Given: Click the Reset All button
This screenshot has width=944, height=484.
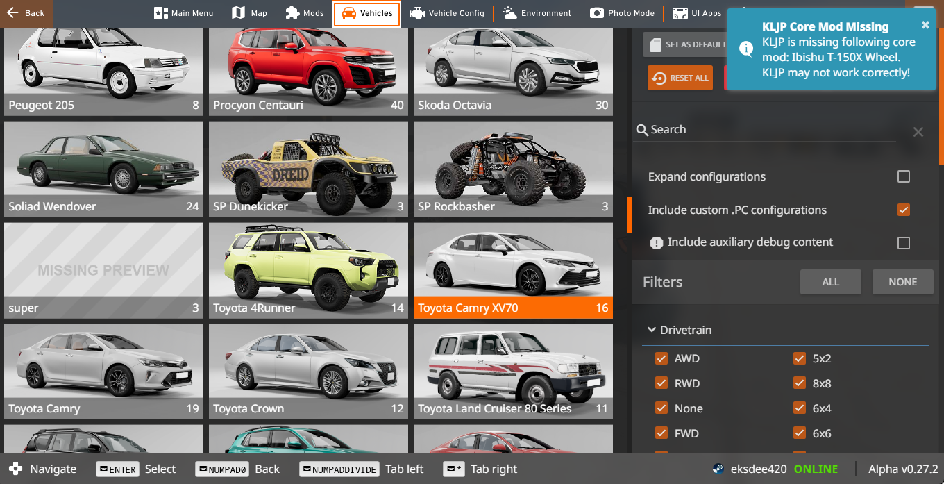Looking at the screenshot, I should (x=680, y=78).
